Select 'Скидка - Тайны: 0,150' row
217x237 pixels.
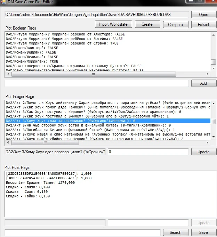click(111, 196)
